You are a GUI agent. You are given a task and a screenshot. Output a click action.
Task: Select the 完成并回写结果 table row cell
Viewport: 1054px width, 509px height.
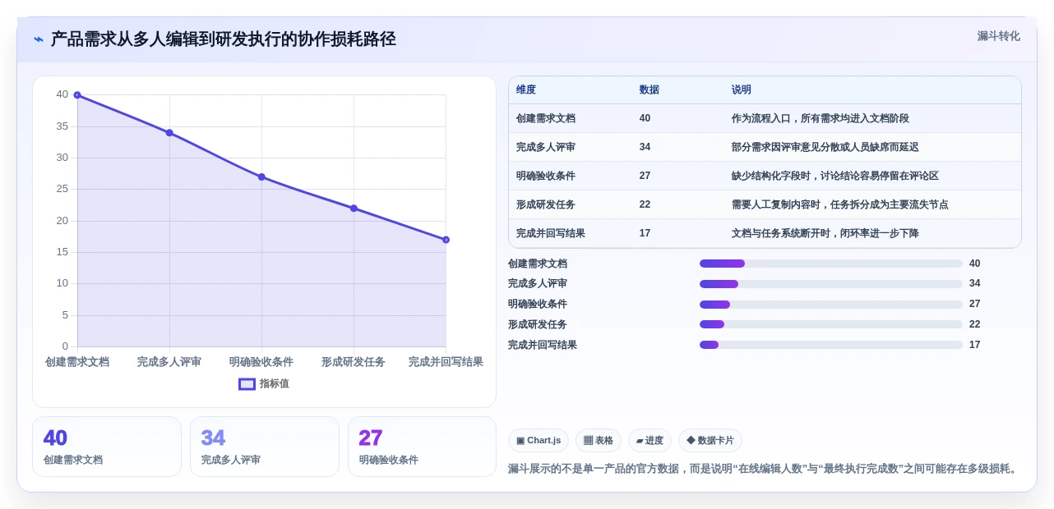click(x=551, y=233)
